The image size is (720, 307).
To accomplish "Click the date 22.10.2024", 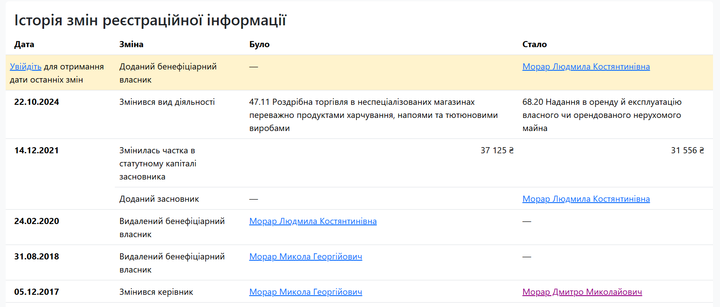I will 37,102.
